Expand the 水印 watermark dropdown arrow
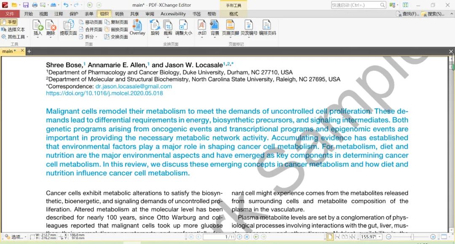 [x=202, y=38]
